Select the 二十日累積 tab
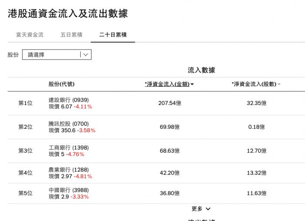The image size is (305, 221). [x=113, y=35]
